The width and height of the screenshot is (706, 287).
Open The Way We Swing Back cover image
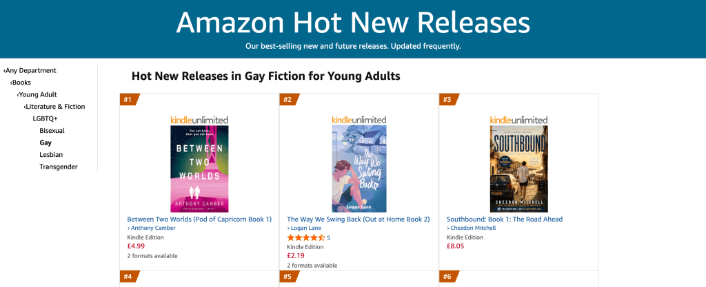(x=359, y=169)
